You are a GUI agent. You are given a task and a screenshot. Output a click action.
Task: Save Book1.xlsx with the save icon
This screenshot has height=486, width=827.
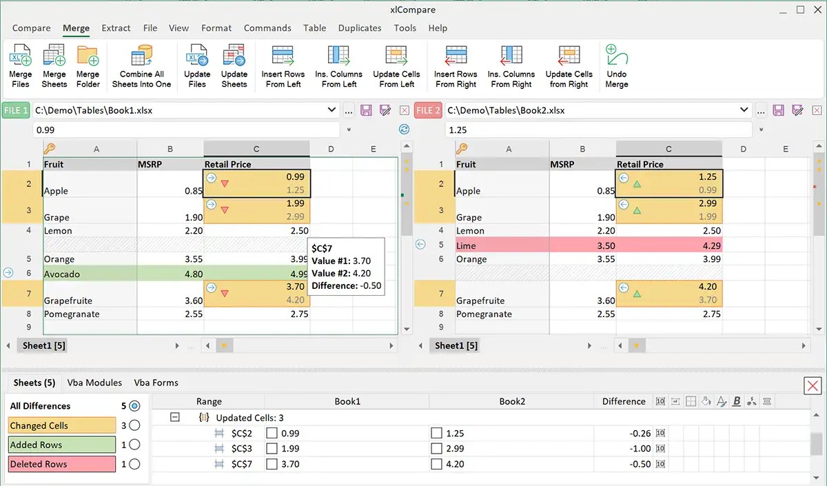click(366, 110)
